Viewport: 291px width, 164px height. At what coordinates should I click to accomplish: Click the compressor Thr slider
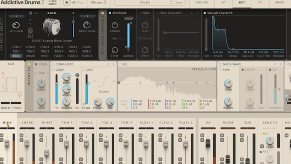tap(56, 89)
